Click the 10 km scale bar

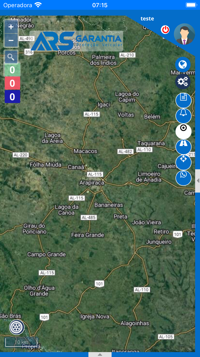21,342
